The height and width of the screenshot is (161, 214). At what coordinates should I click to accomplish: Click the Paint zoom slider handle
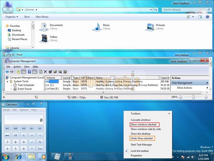[193, 97]
